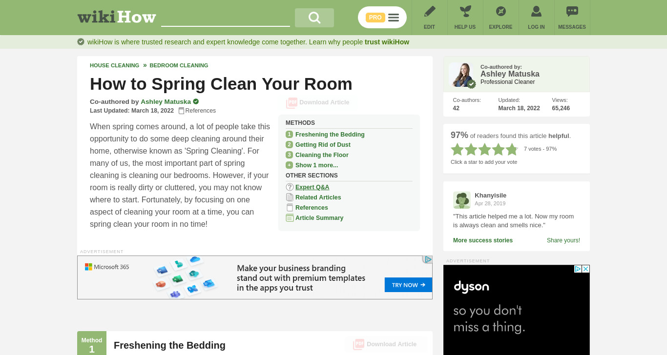Rate the article with the fifth star

pos(512,149)
